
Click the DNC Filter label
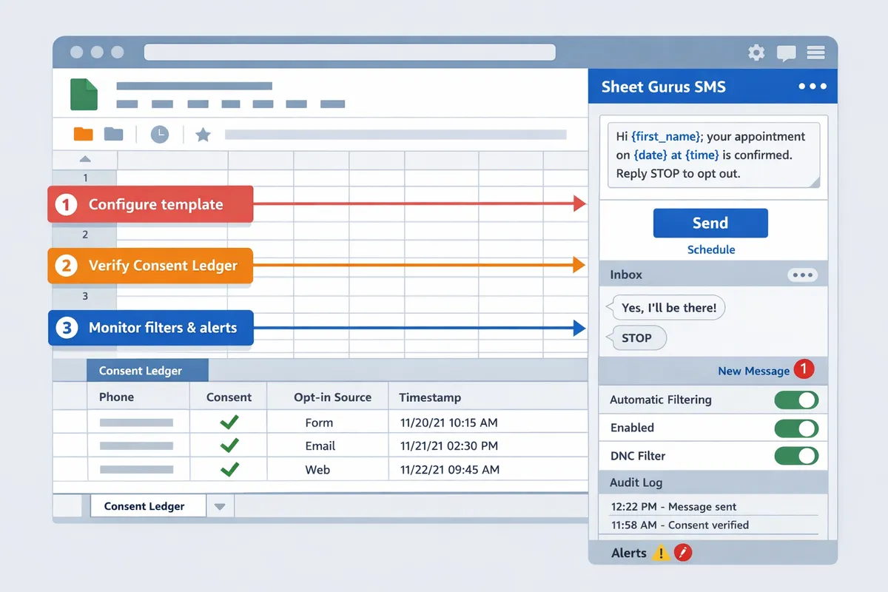[638, 456]
